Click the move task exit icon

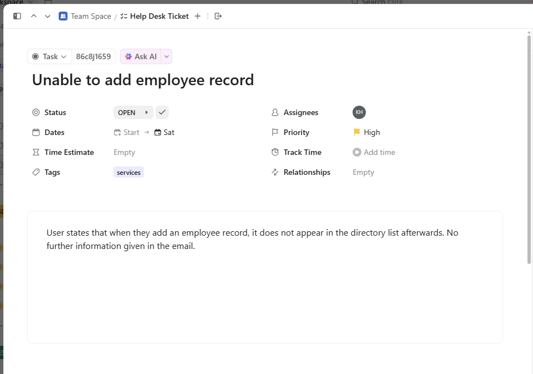tap(218, 16)
